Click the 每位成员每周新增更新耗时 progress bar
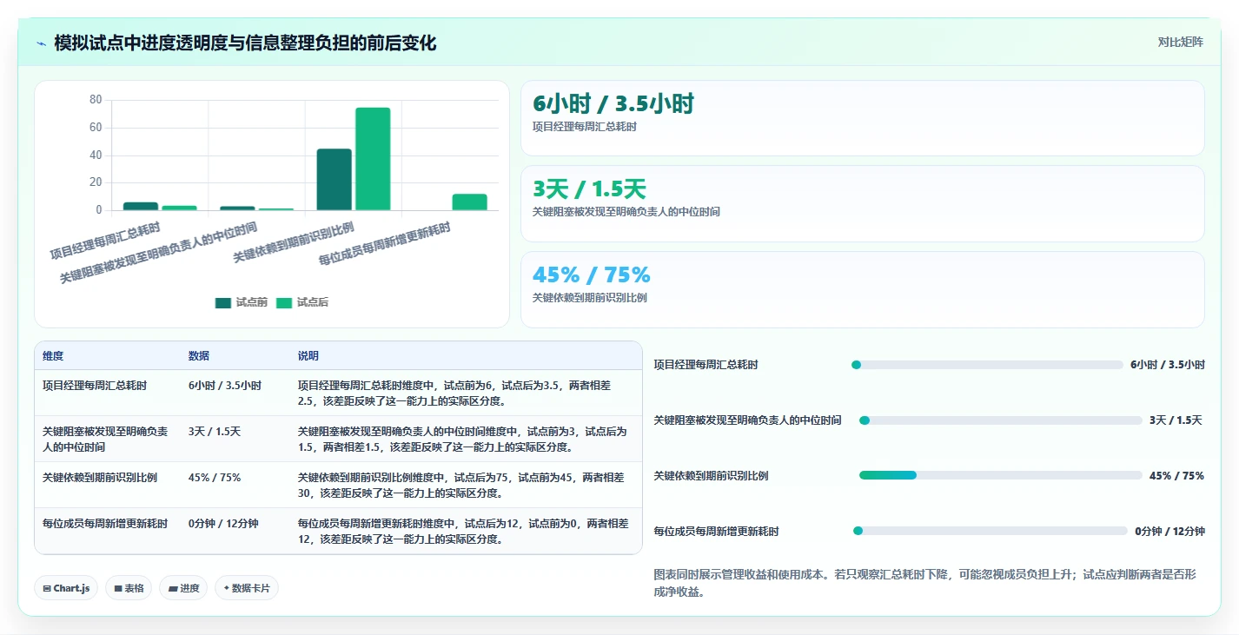 (991, 531)
